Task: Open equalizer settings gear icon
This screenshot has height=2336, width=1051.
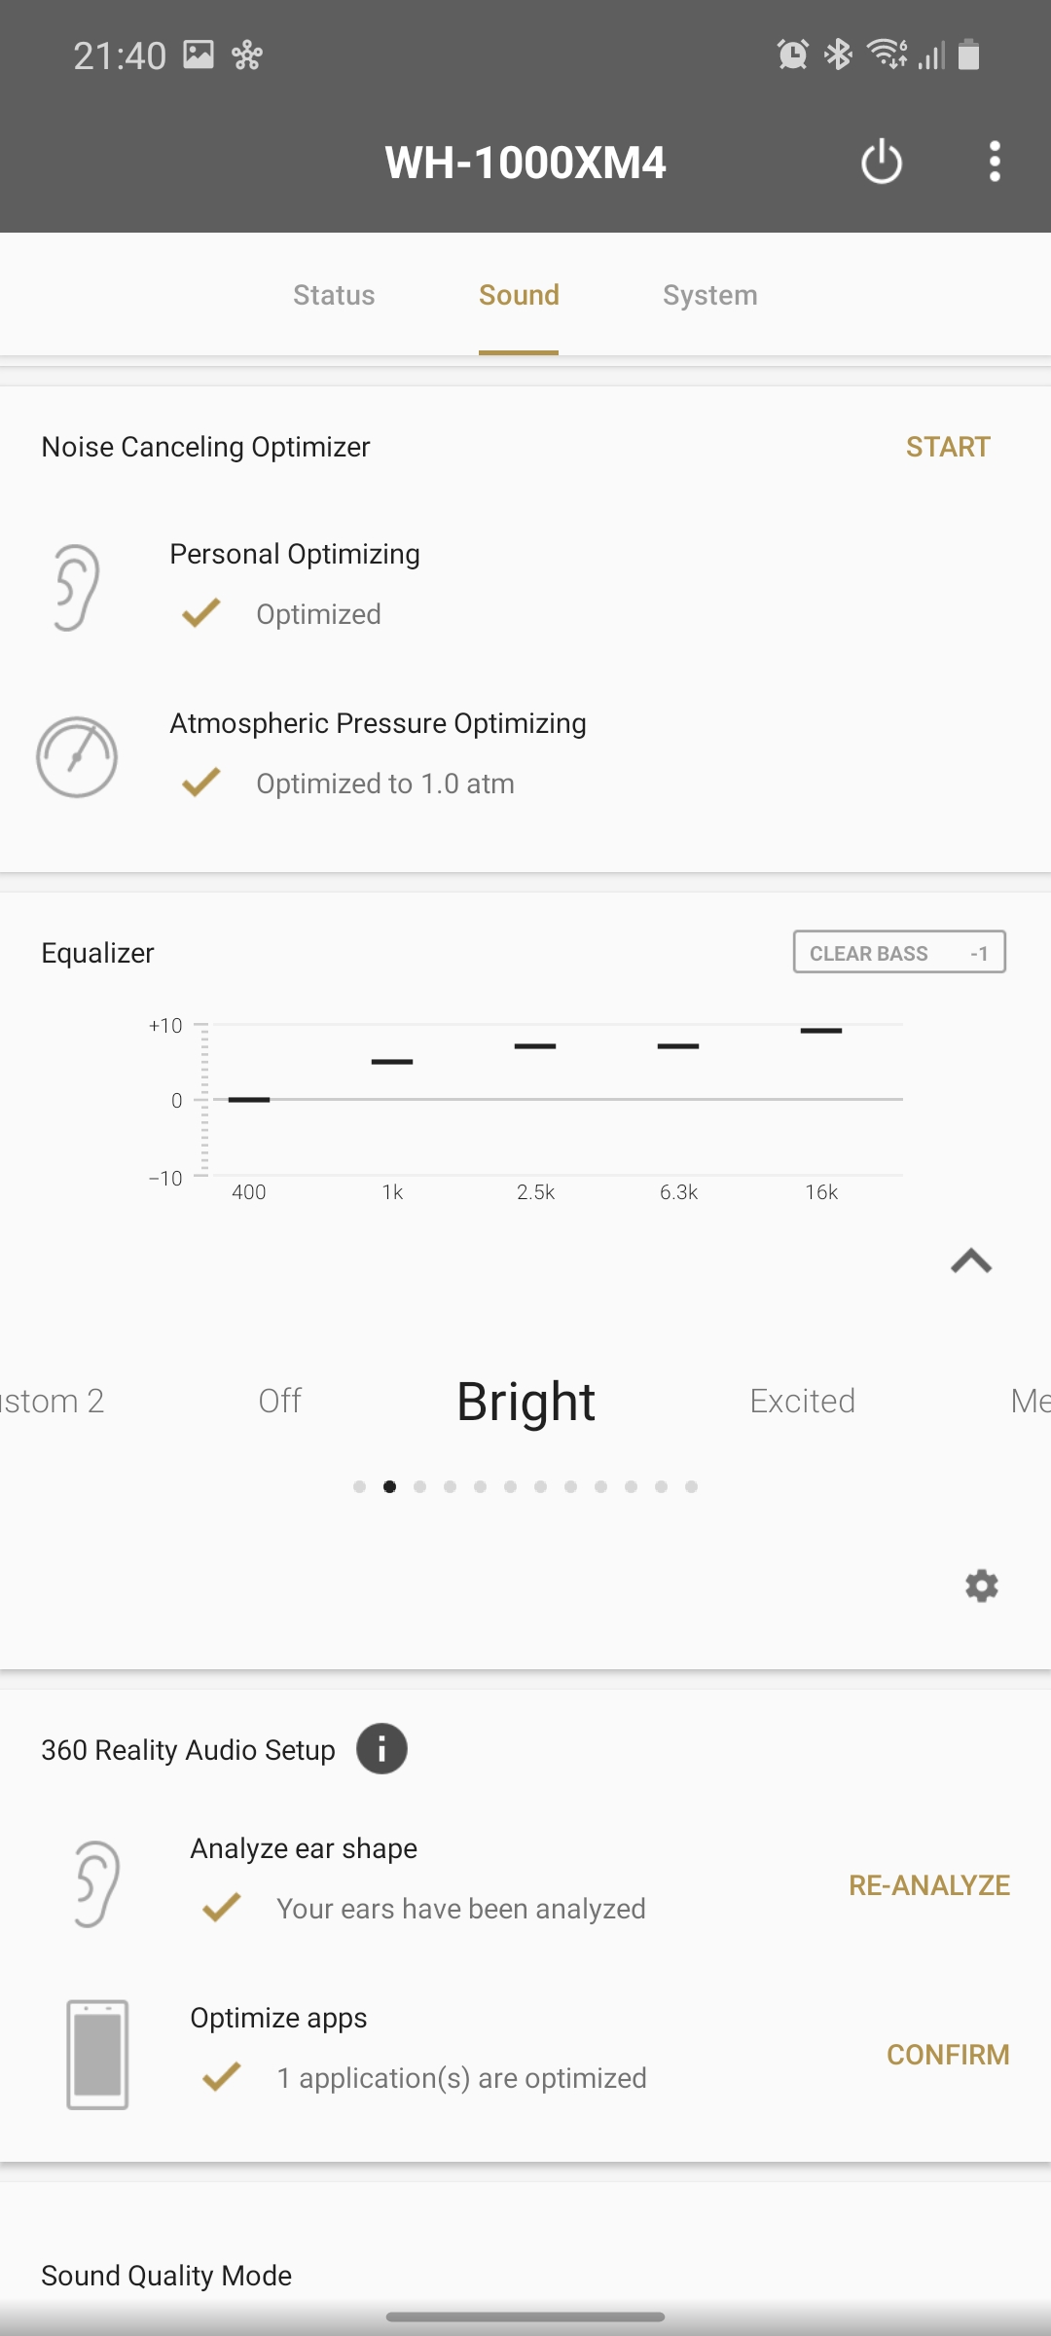Action: coord(981,1586)
